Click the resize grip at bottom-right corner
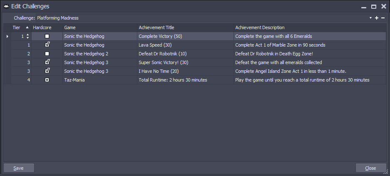 (385, 171)
